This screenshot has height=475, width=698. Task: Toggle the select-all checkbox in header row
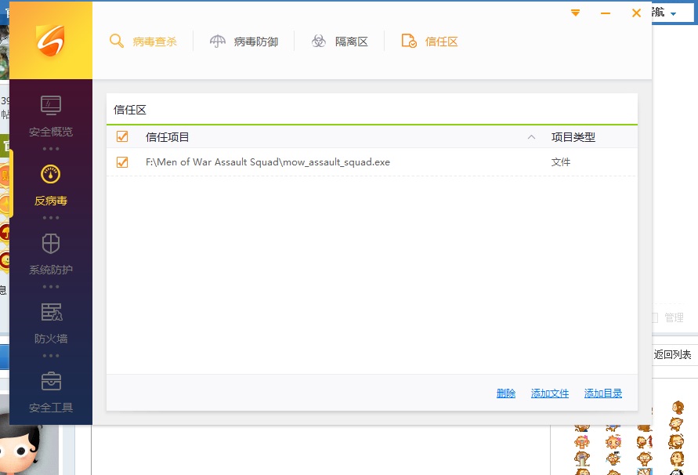[121, 136]
